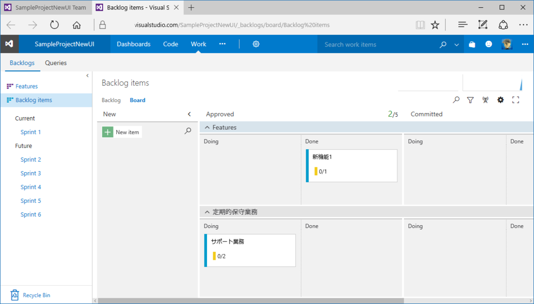Screen dimensions: 534x304
Task: Open the Recycle Bin
Action: [x=30, y=295]
